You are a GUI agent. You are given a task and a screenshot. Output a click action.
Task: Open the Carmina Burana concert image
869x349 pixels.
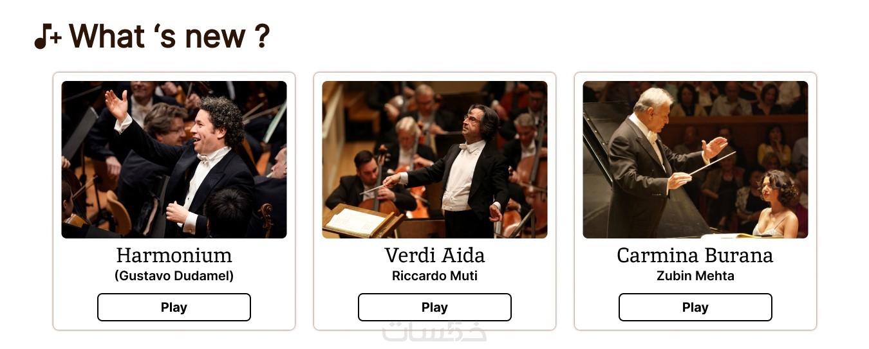coord(695,159)
